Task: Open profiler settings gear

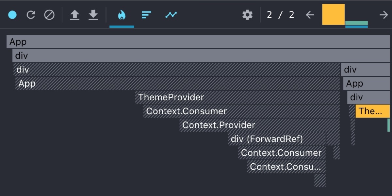Action: coord(247,15)
